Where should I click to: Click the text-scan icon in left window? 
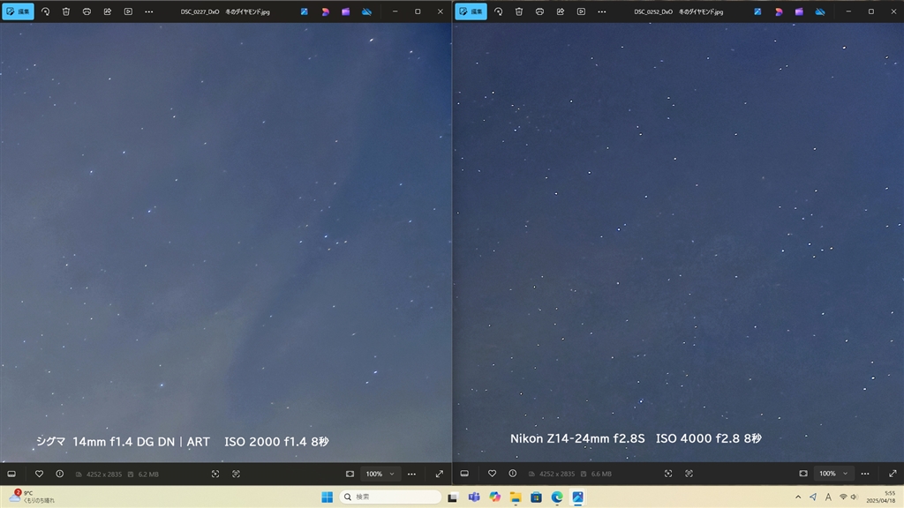click(237, 474)
